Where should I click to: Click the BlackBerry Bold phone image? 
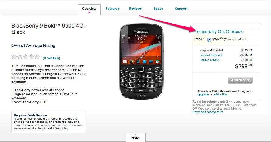coord(141,61)
